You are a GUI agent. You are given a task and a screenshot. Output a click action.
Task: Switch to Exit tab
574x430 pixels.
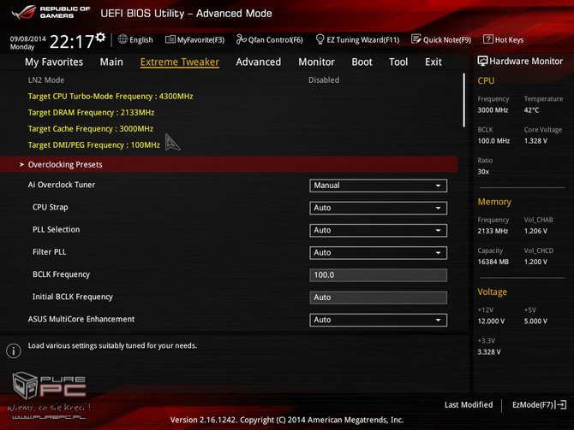(x=433, y=62)
